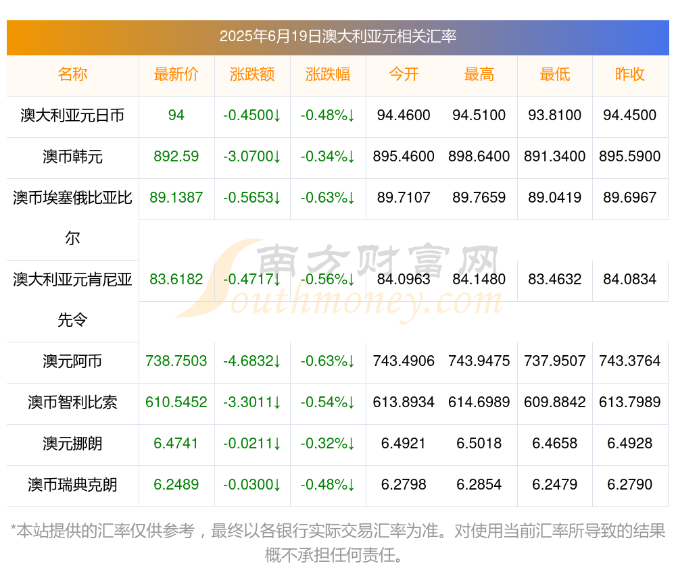The height and width of the screenshot is (576, 676).
Task: Click opening value 895.4600
Action: (x=404, y=156)
